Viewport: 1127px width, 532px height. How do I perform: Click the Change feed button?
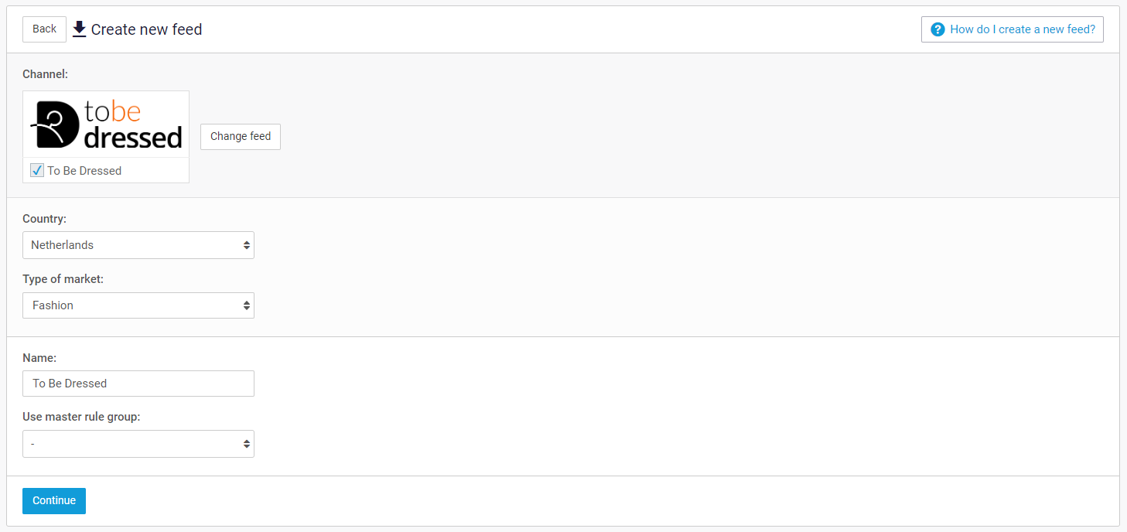pyautogui.click(x=241, y=137)
